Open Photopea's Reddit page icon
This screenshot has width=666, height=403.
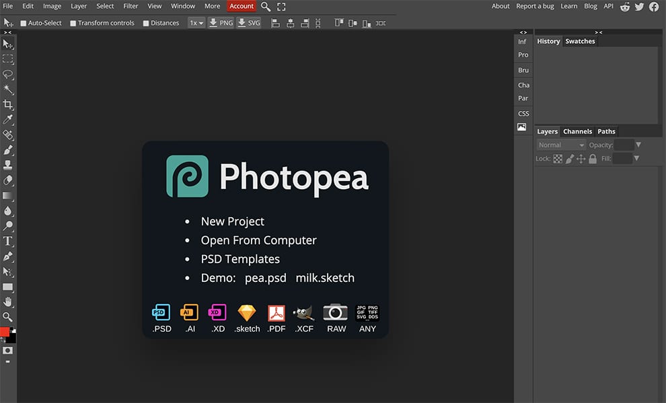click(625, 6)
